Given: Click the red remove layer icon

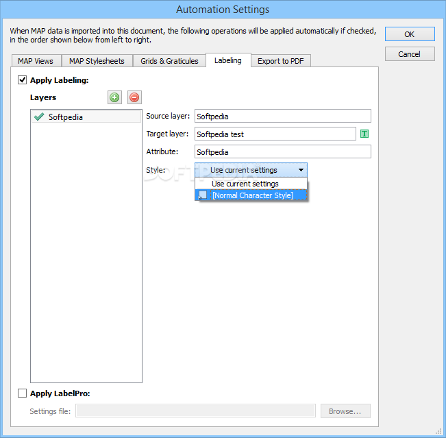Looking at the screenshot, I should coord(134,97).
